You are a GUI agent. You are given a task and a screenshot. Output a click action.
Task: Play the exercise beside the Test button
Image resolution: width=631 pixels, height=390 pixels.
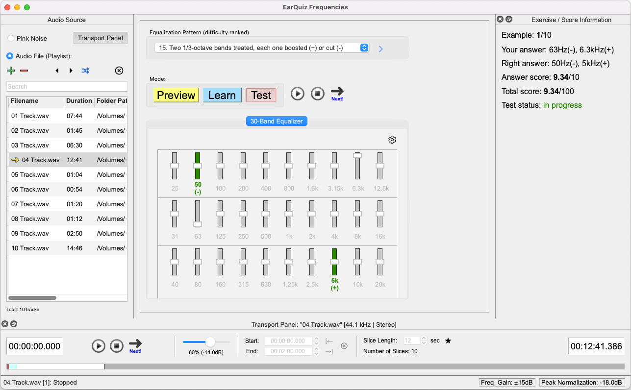click(x=298, y=93)
